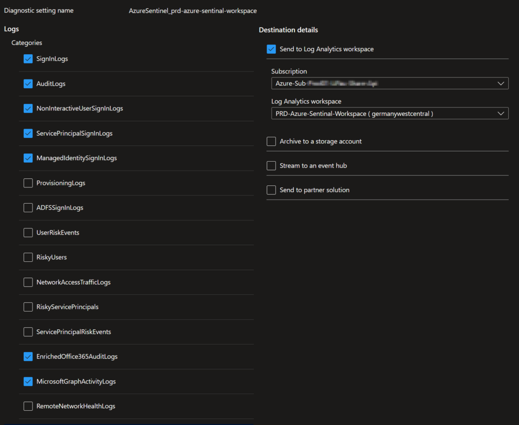Disable MicrosoftGraphActivityLogs collection
This screenshot has height=425, width=519.
coord(28,381)
